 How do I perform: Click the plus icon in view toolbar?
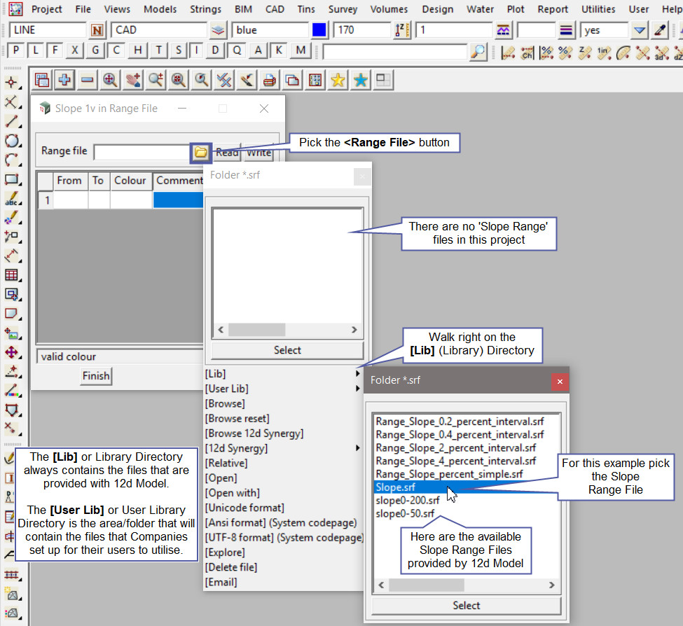(64, 81)
